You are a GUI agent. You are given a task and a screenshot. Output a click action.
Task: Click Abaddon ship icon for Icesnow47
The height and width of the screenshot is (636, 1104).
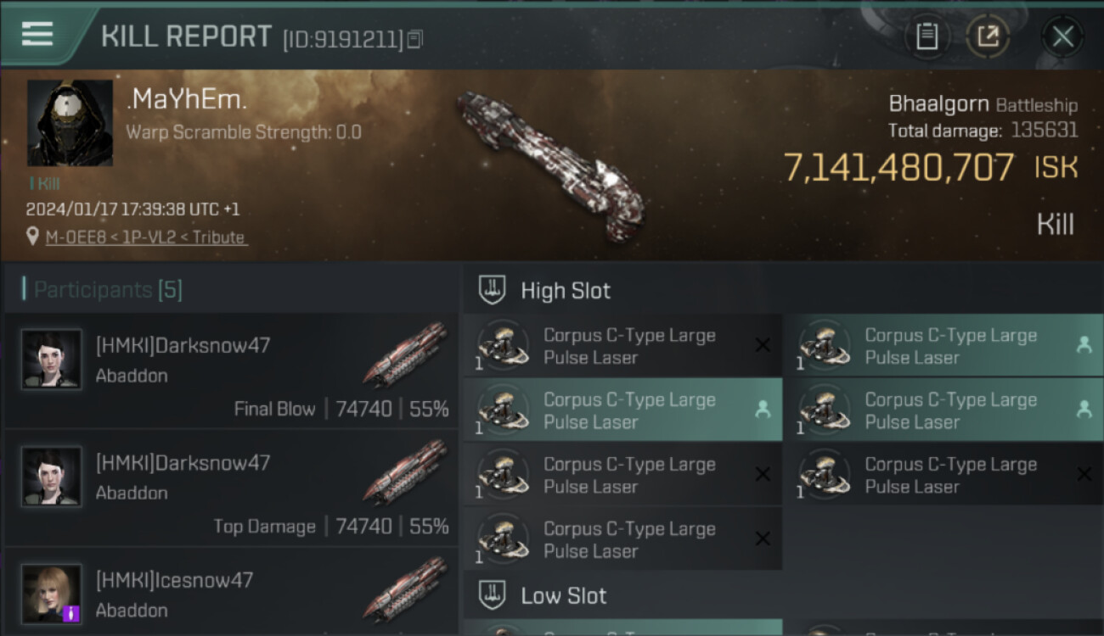406,589
